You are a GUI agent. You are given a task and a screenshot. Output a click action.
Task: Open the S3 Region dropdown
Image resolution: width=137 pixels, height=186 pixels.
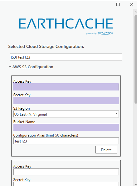[66, 114]
